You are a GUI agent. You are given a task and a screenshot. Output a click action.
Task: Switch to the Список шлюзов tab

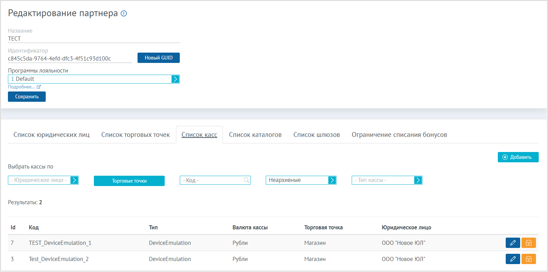tap(317, 135)
